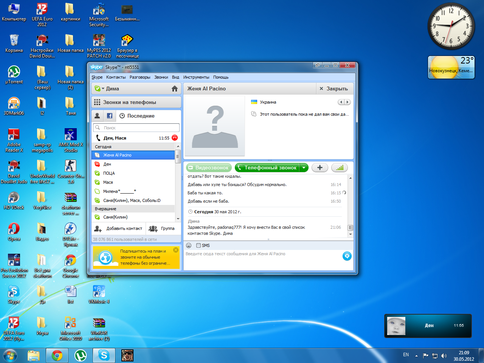Open the Контакты menu
This screenshot has height=363, width=484.
point(116,77)
